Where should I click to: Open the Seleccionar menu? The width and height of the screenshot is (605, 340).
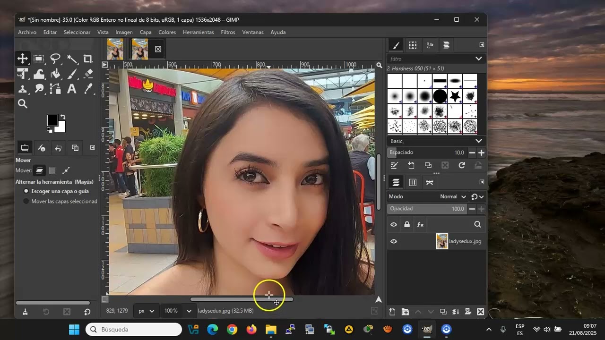(77, 32)
